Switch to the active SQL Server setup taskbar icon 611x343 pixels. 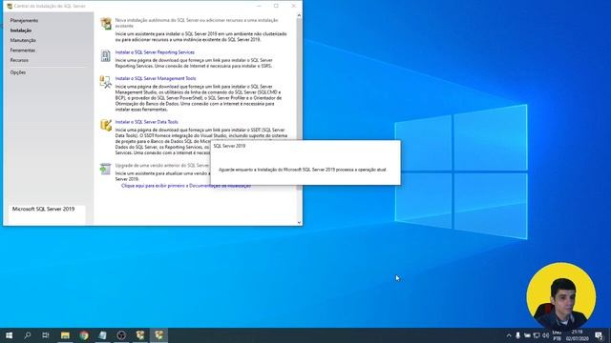pos(159,334)
